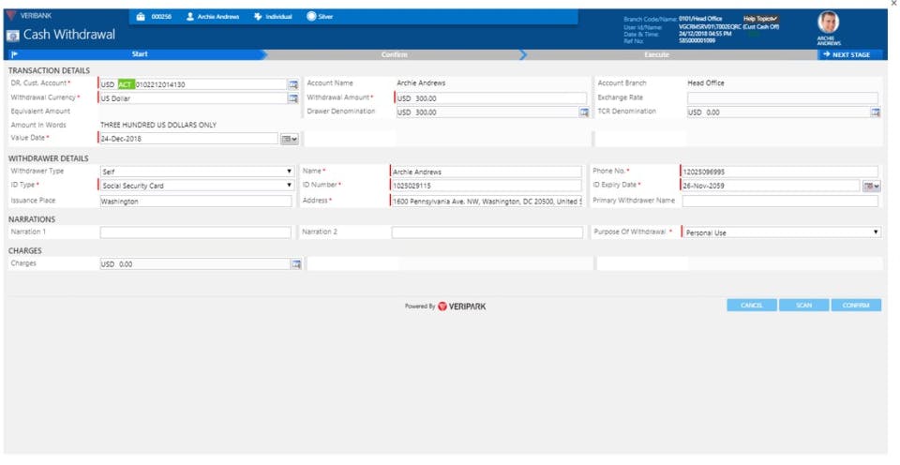900x465 pixels.
Task: Click the Phone No. field
Action: tap(779, 172)
